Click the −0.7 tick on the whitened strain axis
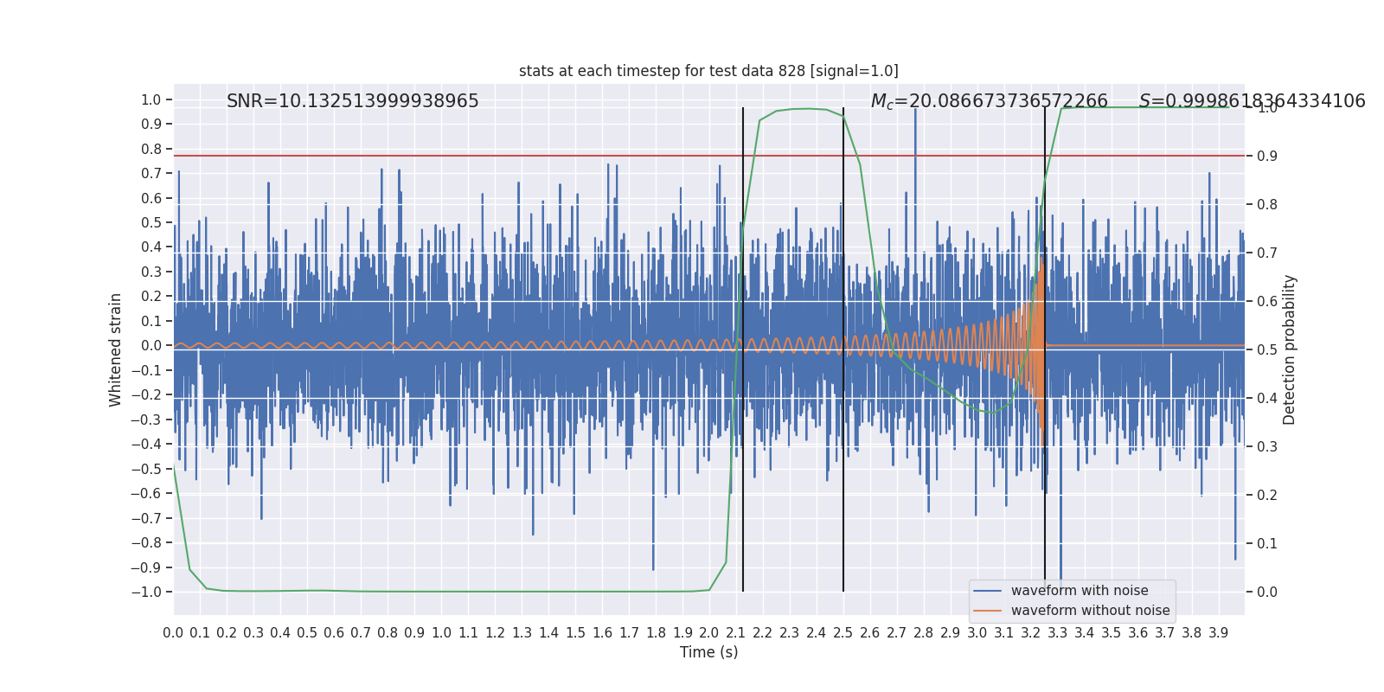This screenshot has width=1384, height=692. (x=146, y=518)
